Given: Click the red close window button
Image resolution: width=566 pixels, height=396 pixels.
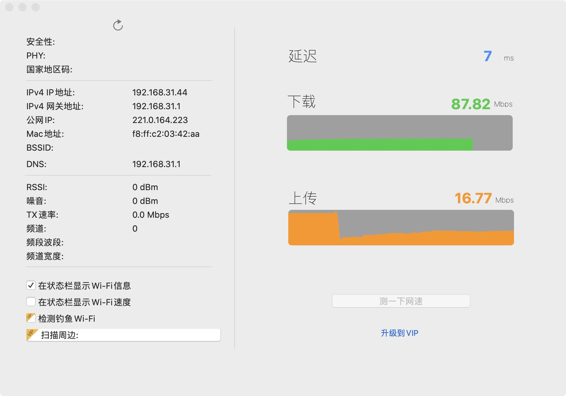Looking at the screenshot, I should (x=9, y=7).
